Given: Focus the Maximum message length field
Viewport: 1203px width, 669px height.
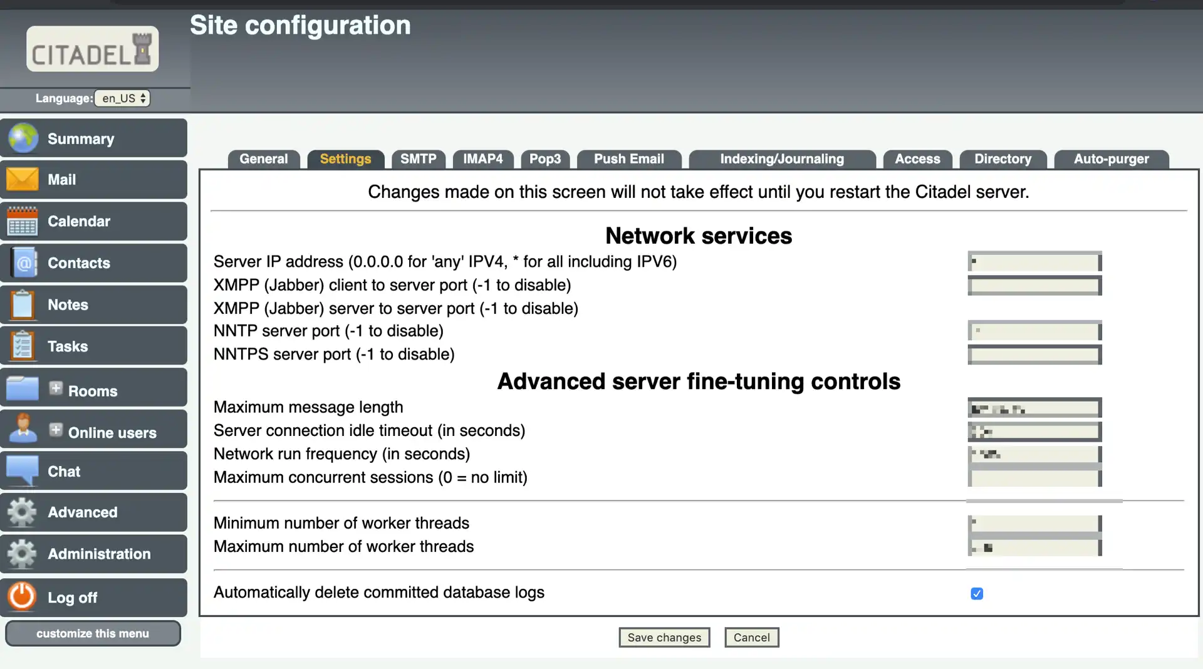Looking at the screenshot, I should click(1034, 408).
